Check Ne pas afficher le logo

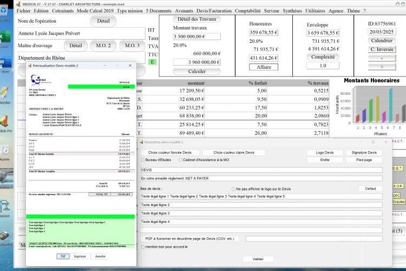point(233,189)
